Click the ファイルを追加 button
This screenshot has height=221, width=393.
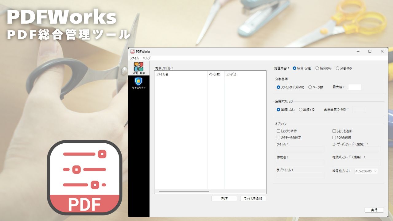point(253,199)
